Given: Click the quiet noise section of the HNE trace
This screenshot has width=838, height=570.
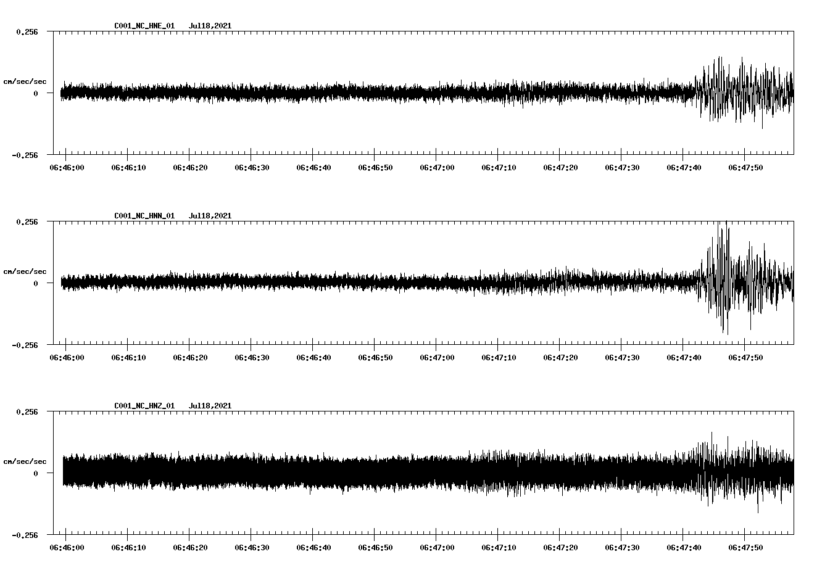Looking at the screenshot, I should 247,93.
